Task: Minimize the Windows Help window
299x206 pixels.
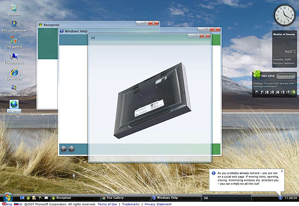Action: tap(200, 29)
